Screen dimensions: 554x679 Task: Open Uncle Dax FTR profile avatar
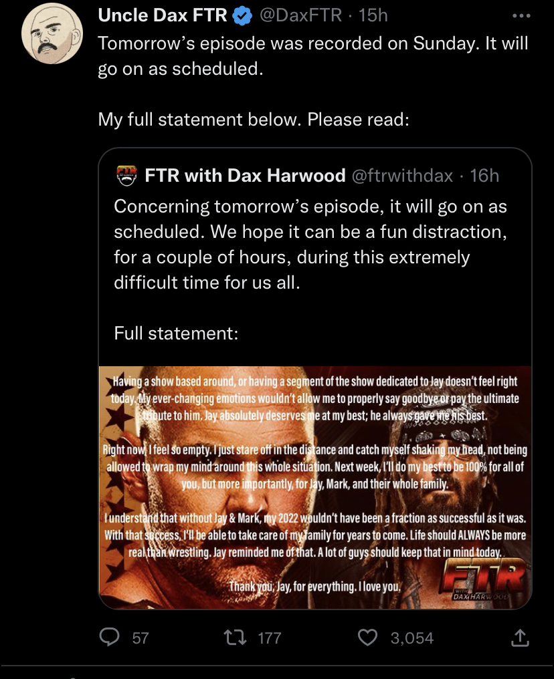[x=52, y=34]
